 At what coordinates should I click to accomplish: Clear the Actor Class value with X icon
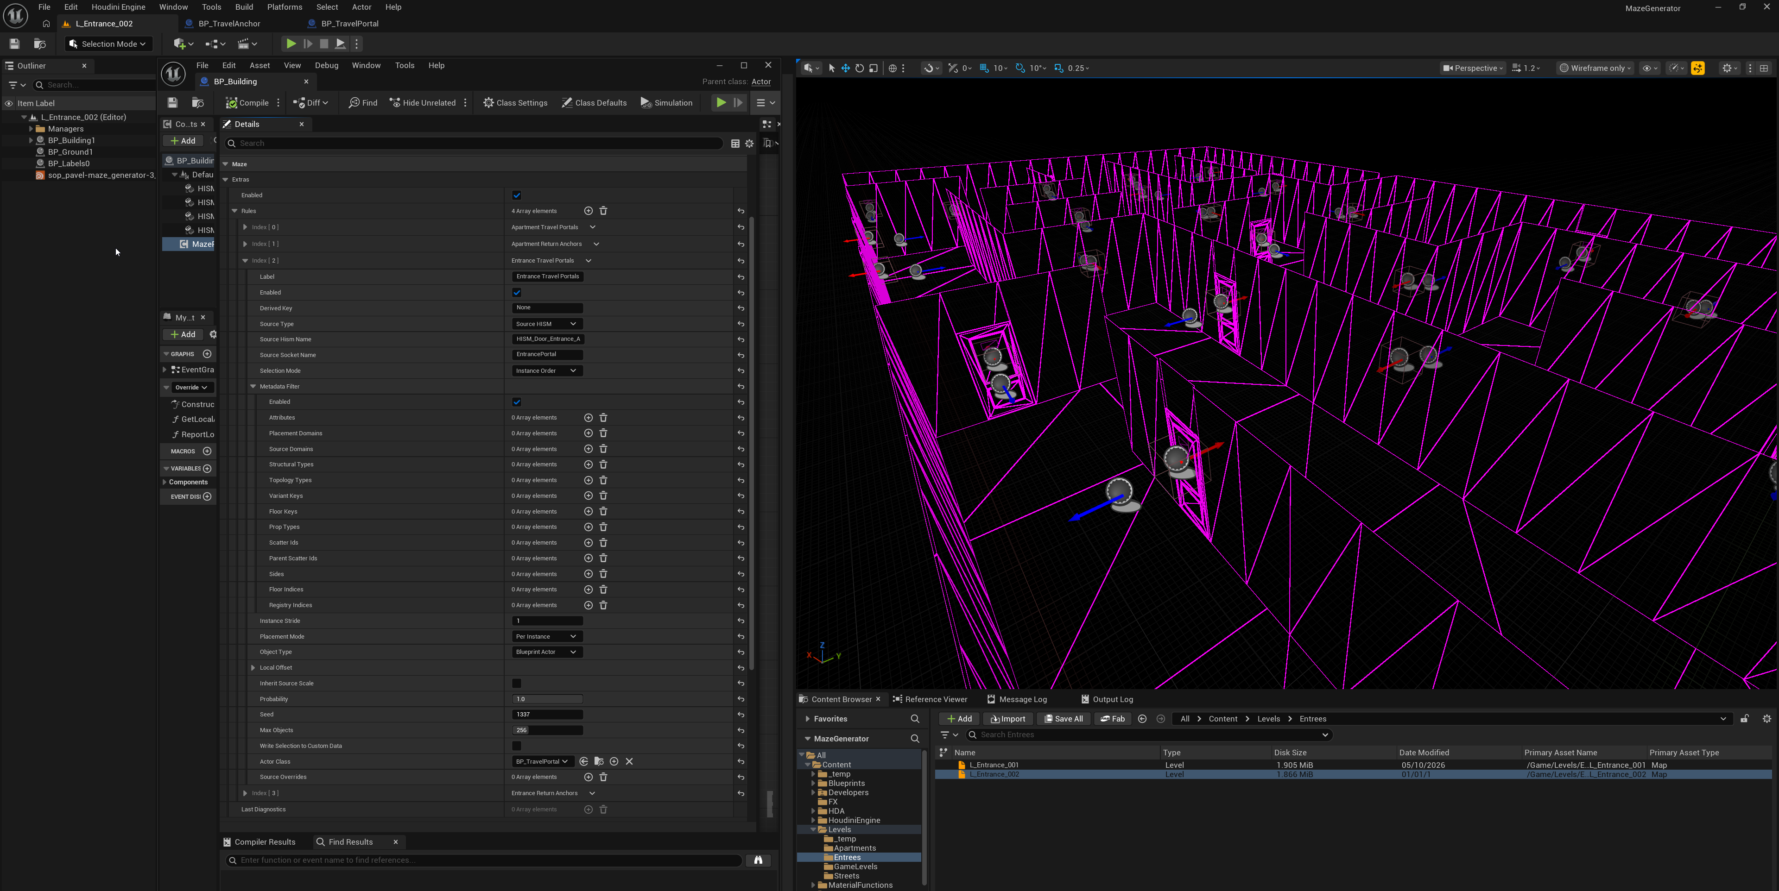(629, 761)
